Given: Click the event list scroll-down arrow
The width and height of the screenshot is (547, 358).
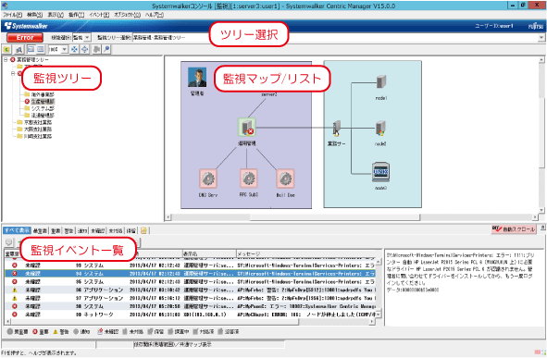Looking at the screenshot, I should click(379, 315).
